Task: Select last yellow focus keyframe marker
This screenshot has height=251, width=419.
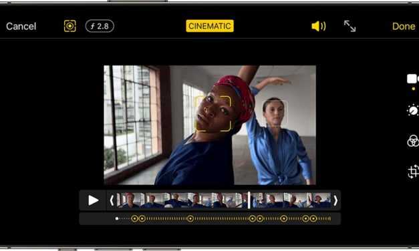Action: click(x=313, y=219)
